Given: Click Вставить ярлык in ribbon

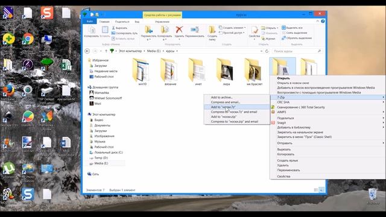Looking at the screenshot, I should (x=123, y=39).
